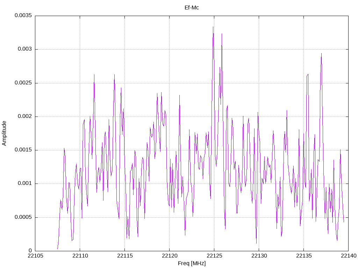Click the tallest peak near 22125 MHz
The image size is (358, 268).
(213, 27)
